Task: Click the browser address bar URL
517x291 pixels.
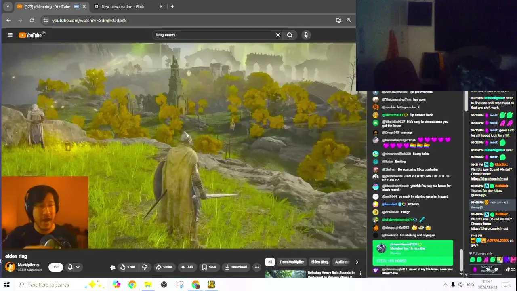Action: pos(89,20)
